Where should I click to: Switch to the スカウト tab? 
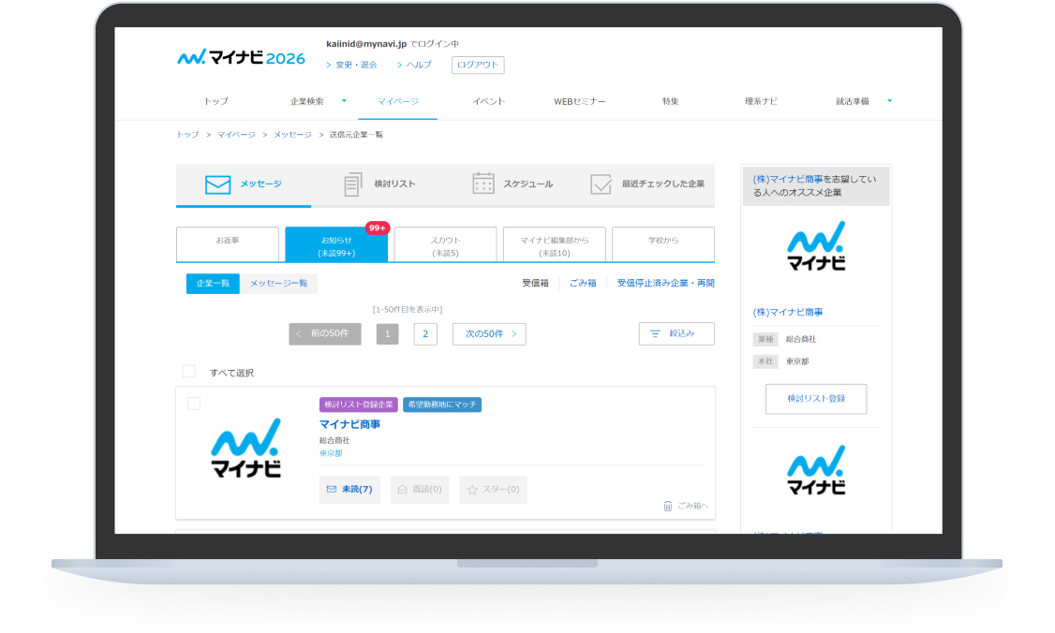445,244
